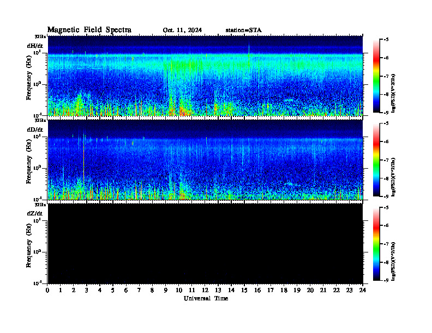Click hour 12 tick label on the time axis
The height and width of the screenshot is (333, 432).
(205, 291)
